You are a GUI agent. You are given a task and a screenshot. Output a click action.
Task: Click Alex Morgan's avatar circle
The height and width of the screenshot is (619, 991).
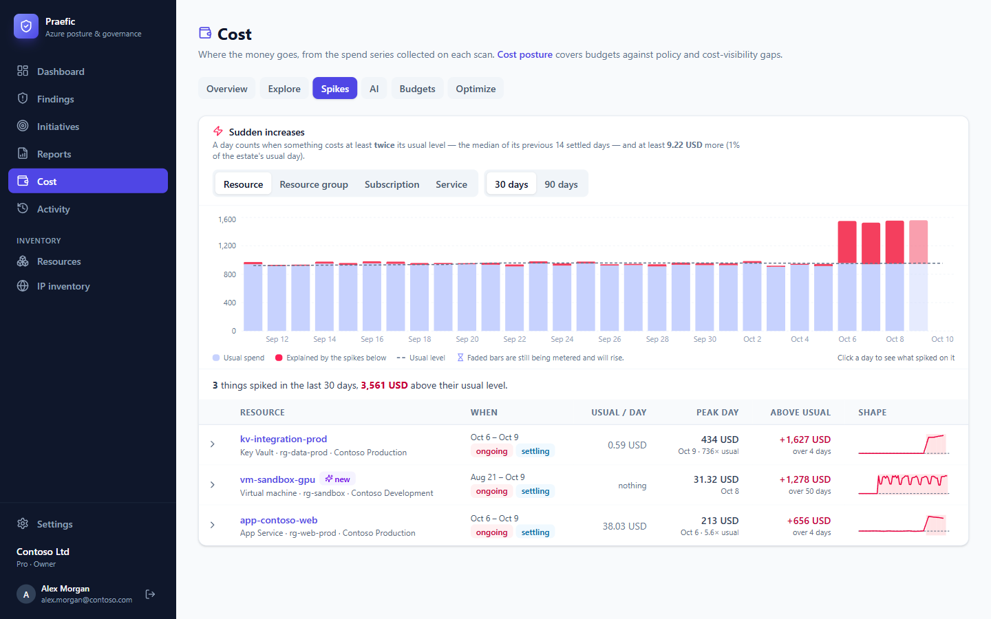tap(26, 594)
